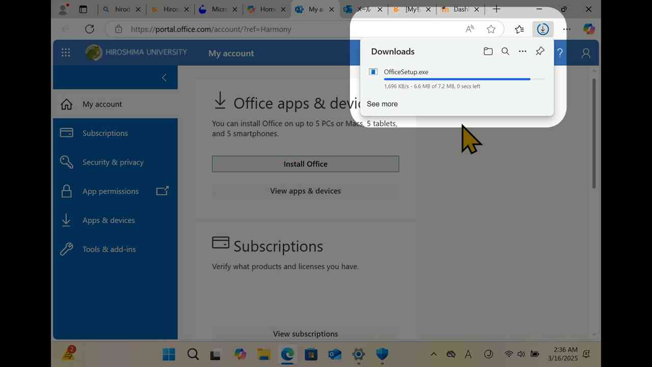Open Tools & add-ins in the sidebar
The height and width of the screenshot is (367, 652).
tap(115, 249)
